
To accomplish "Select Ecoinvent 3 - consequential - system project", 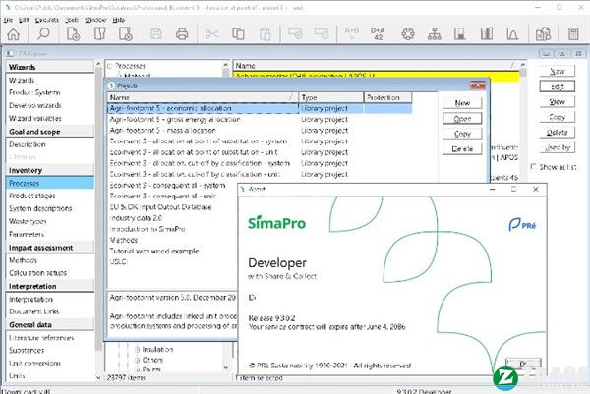I will pos(168,185).
